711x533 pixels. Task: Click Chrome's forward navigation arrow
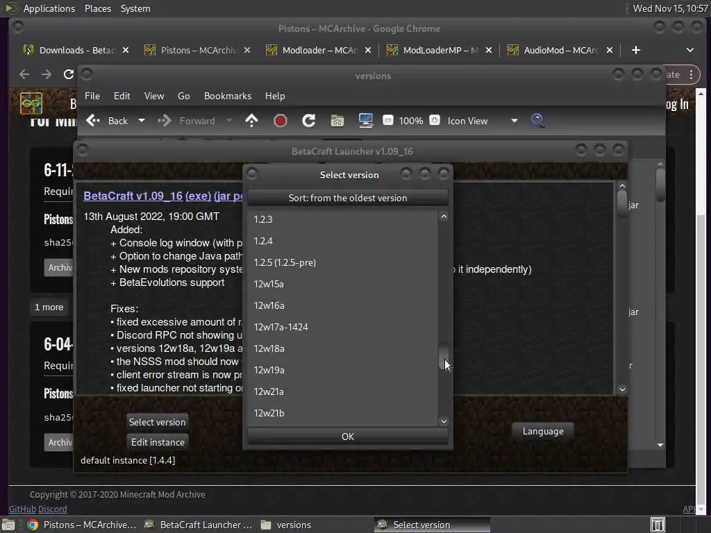[47, 74]
